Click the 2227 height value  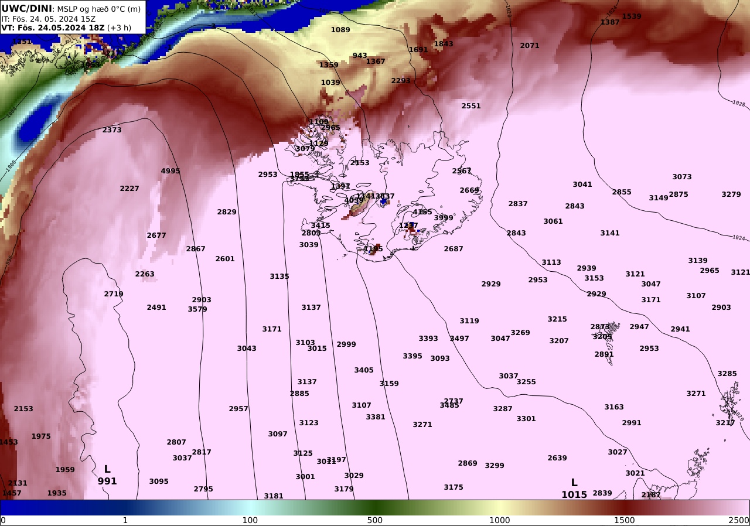129,189
